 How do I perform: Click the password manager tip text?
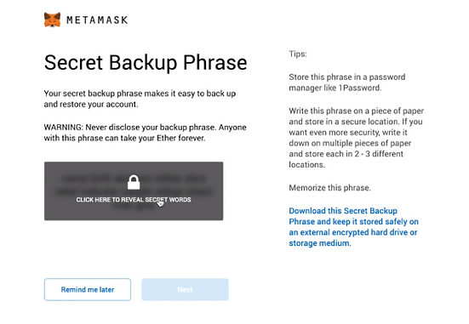tap(347, 82)
